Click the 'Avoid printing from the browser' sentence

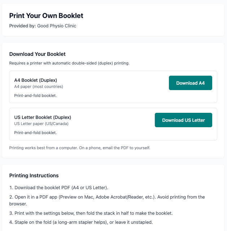[180, 197]
